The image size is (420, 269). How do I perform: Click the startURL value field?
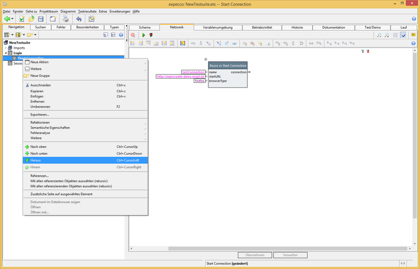(181, 77)
